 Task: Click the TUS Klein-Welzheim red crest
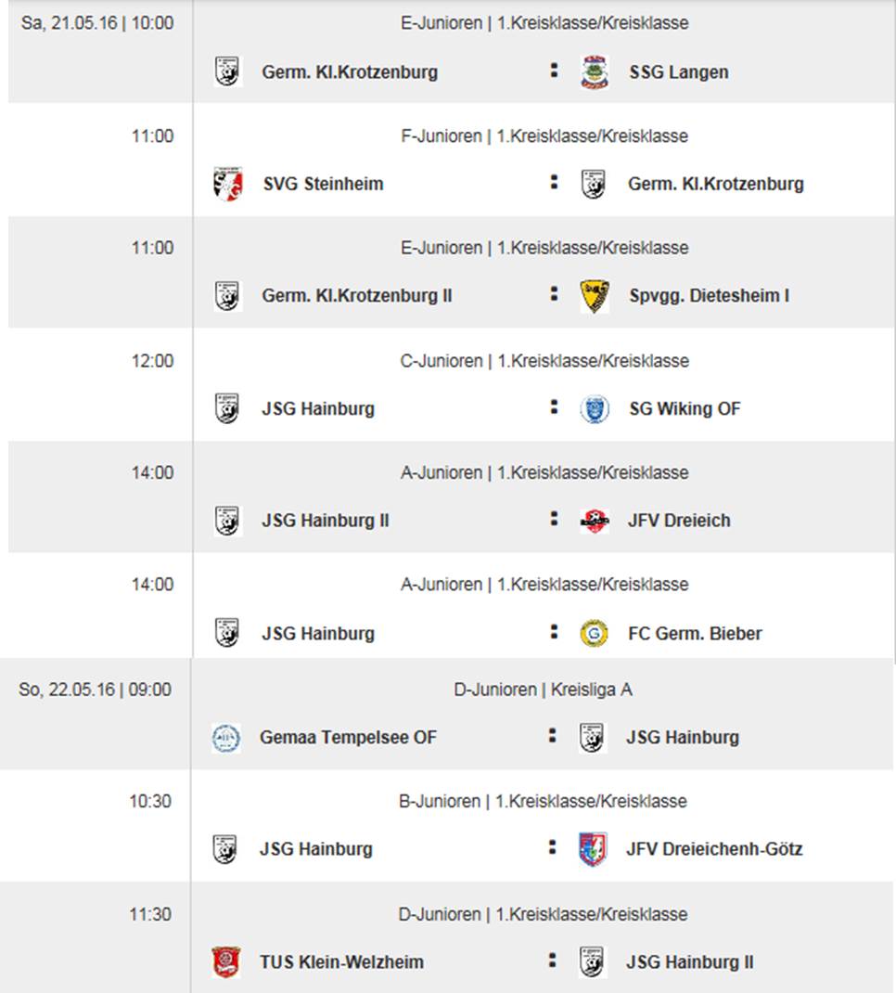click(x=225, y=961)
